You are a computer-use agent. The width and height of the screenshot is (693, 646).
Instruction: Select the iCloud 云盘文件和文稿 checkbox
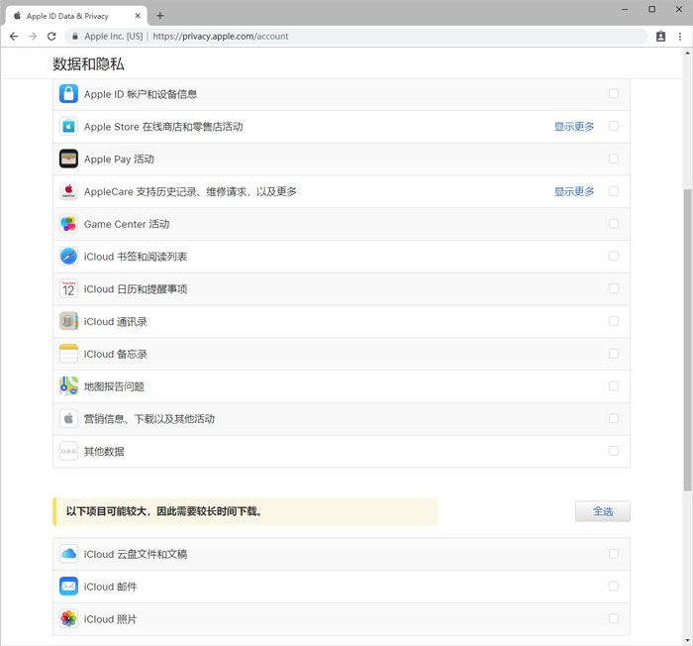(x=614, y=554)
